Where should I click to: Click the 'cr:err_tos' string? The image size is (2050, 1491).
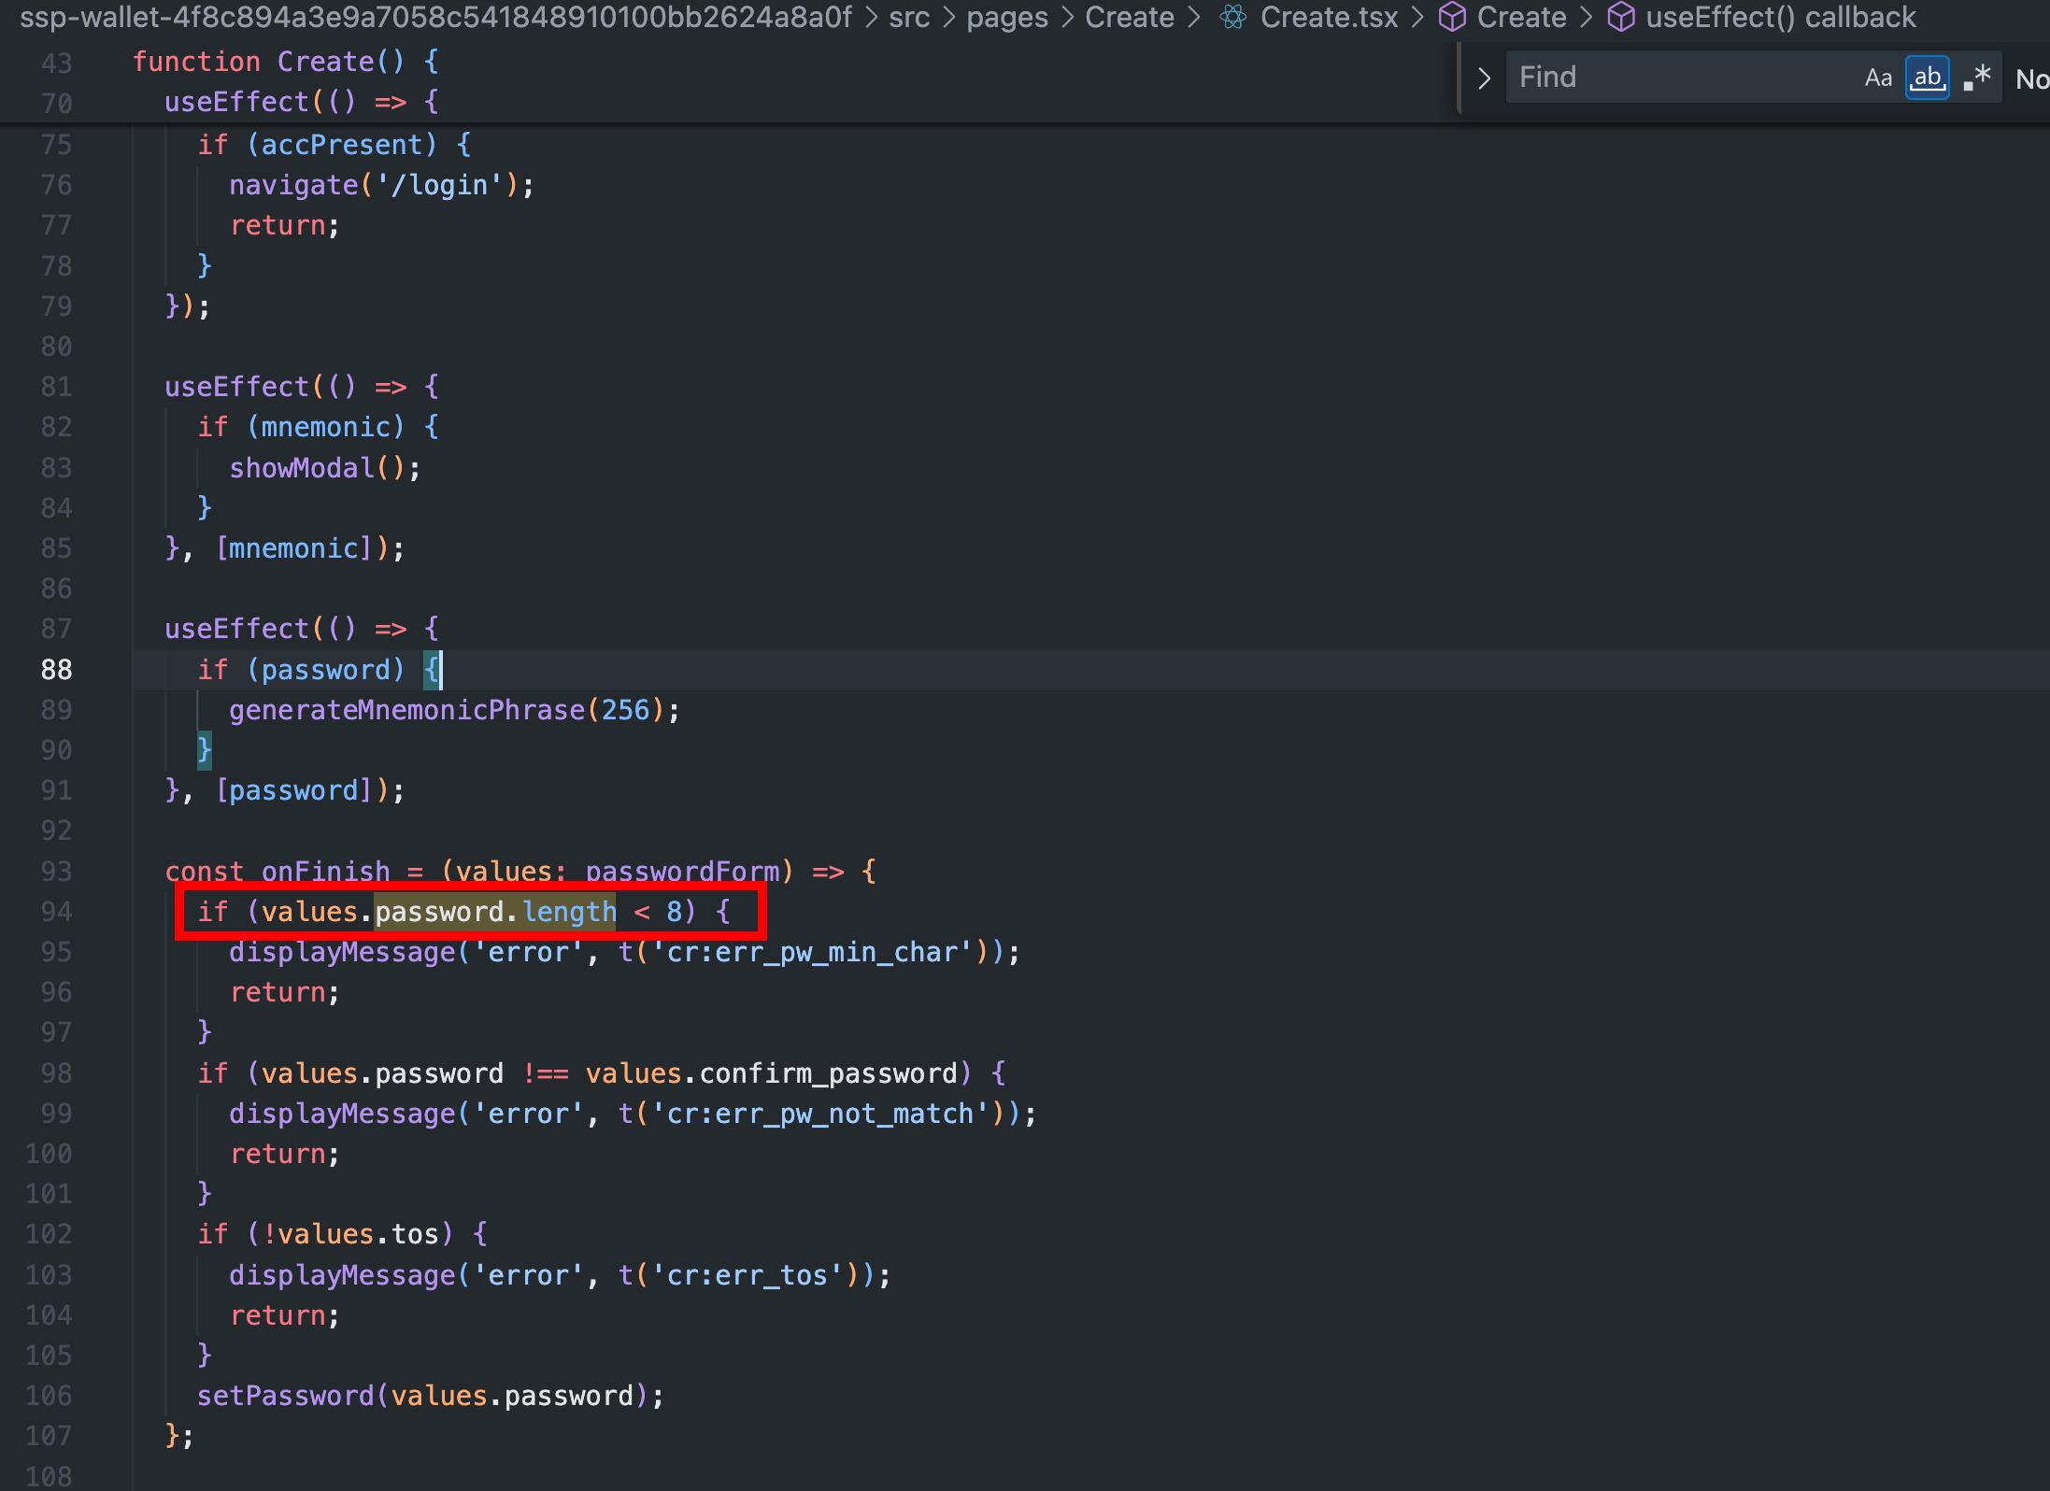coord(747,1275)
